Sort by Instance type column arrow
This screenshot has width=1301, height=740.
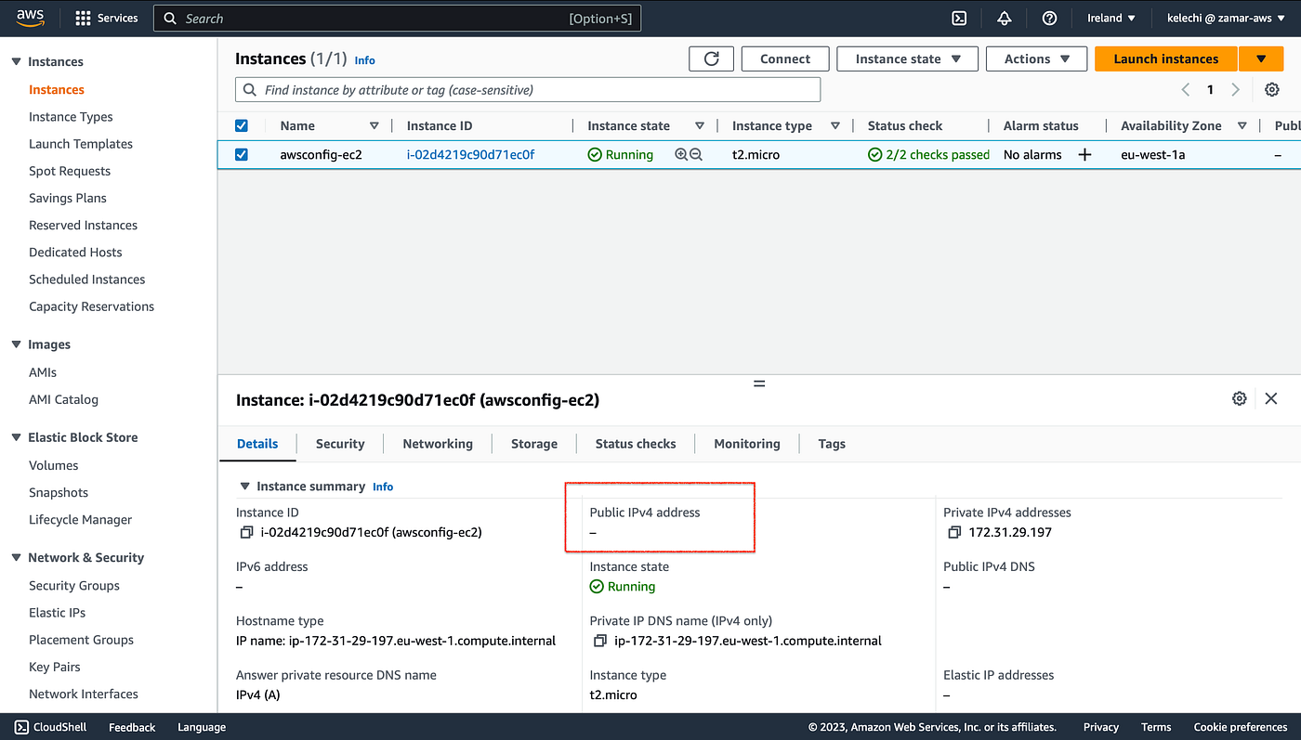tap(835, 126)
